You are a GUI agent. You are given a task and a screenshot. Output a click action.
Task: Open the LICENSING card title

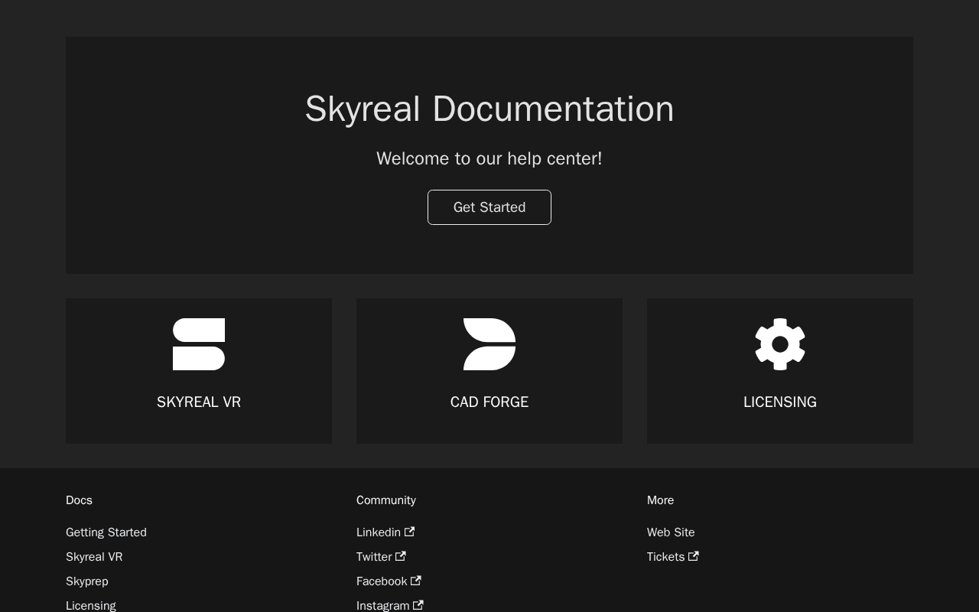tap(780, 402)
